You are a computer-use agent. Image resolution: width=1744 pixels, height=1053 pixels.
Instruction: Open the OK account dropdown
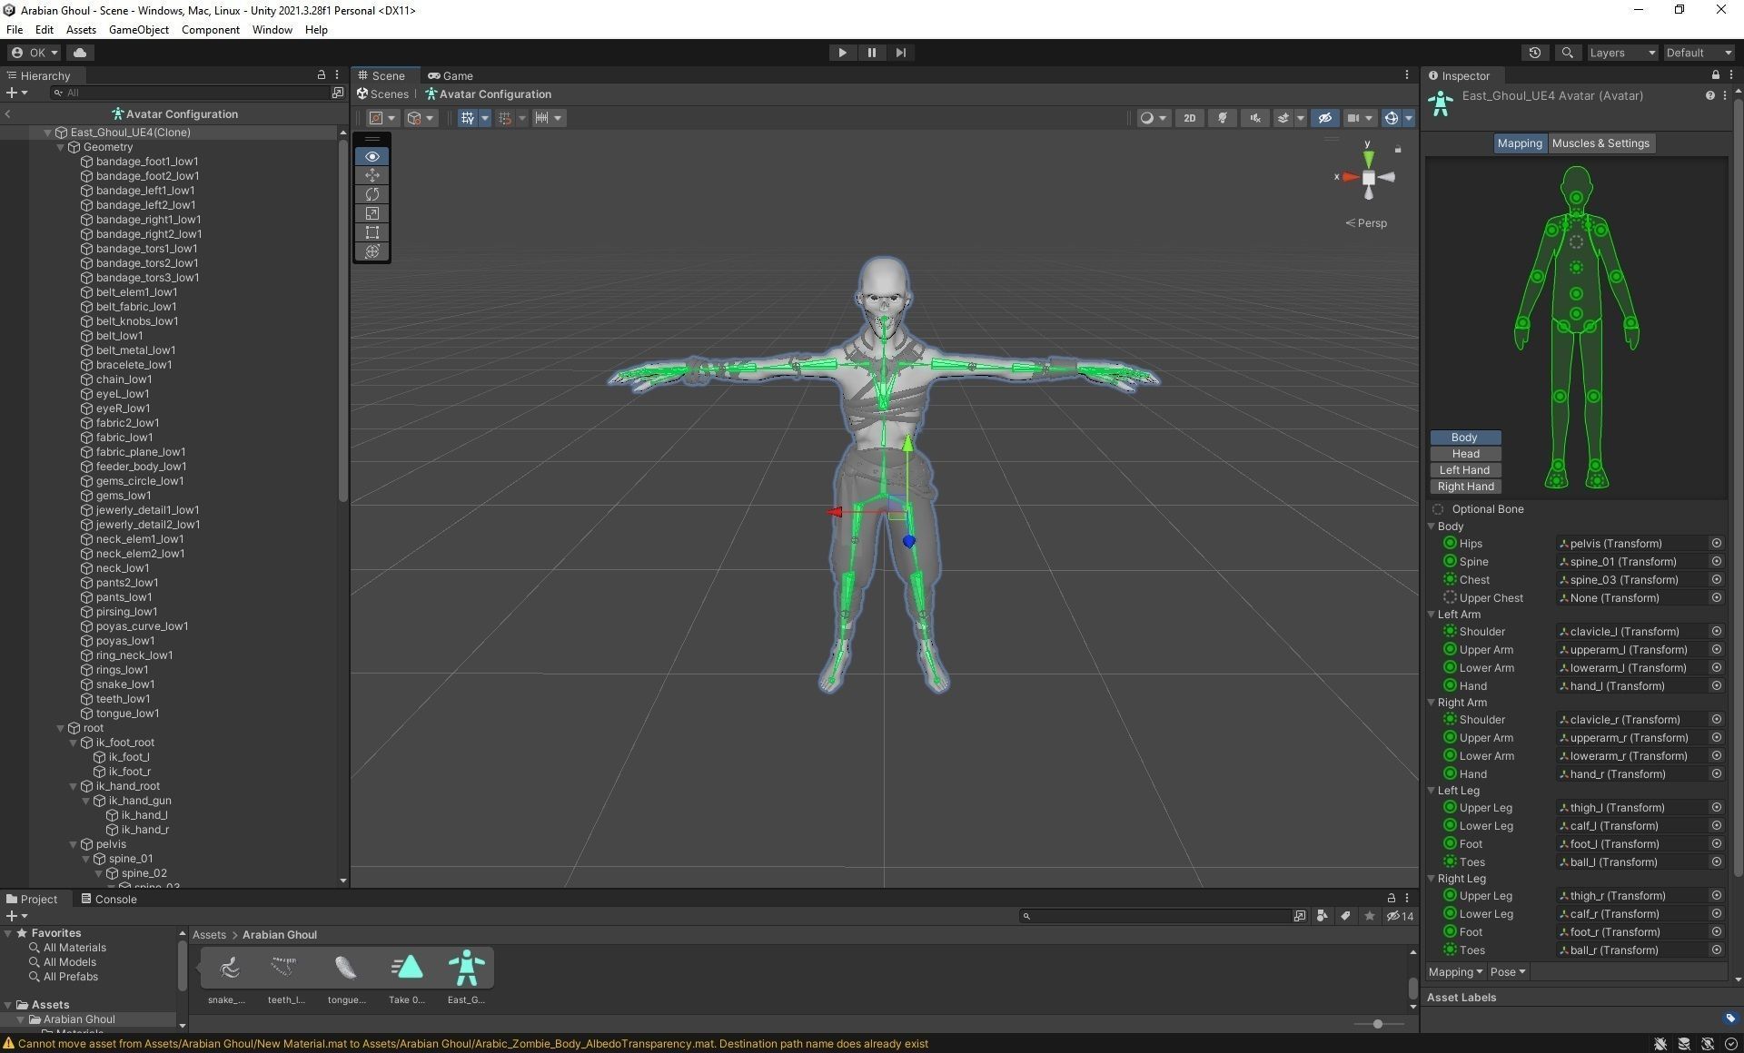click(x=34, y=53)
